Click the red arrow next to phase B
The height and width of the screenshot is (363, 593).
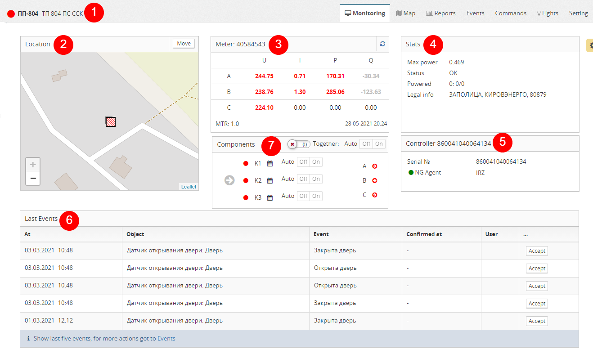pyautogui.click(x=374, y=180)
